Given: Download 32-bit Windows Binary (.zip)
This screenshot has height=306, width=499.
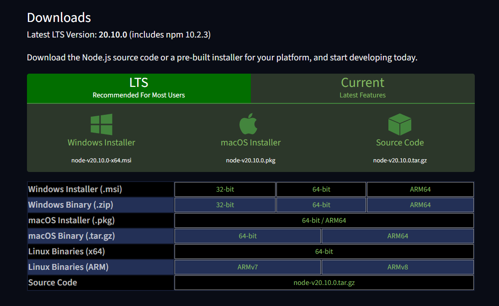Looking at the screenshot, I should [x=225, y=205].
